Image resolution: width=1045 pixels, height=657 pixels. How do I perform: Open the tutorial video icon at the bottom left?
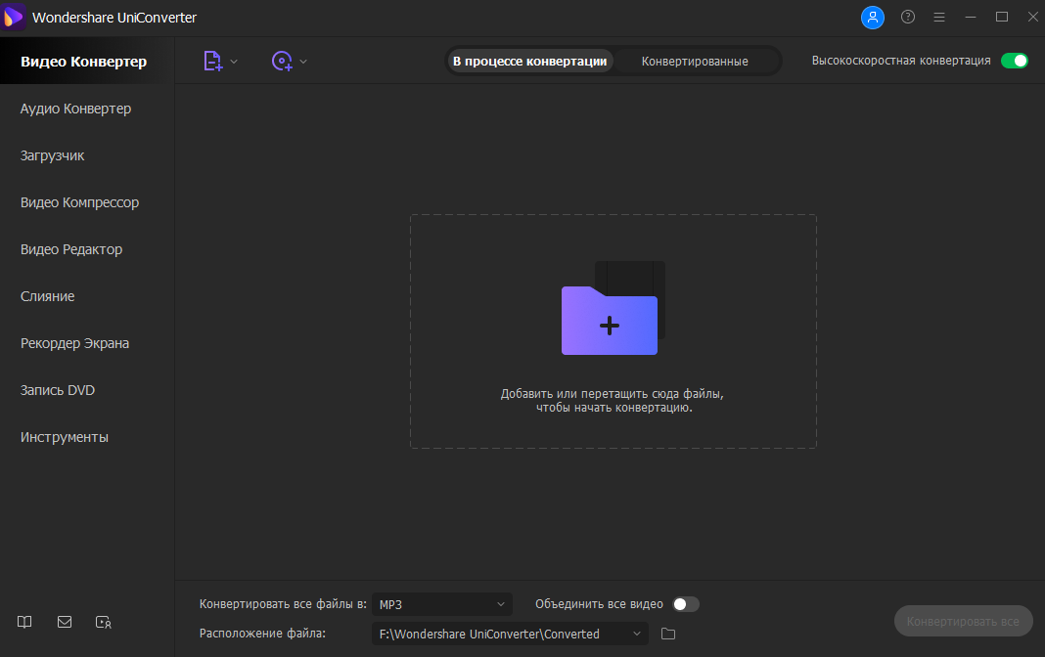click(x=104, y=623)
